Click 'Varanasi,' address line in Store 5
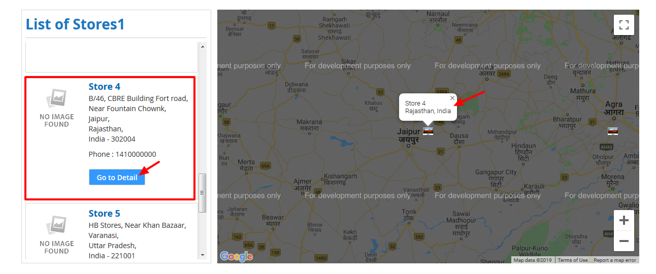The width and height of the screenshot is (656, 274). pyautogui.click(x=104, y=235)
